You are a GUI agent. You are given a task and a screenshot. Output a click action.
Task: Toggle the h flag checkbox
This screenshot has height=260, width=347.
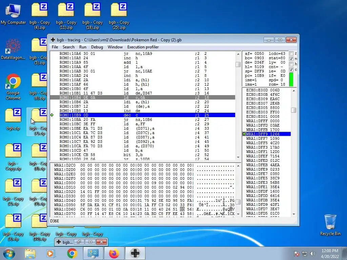point(291,64)
